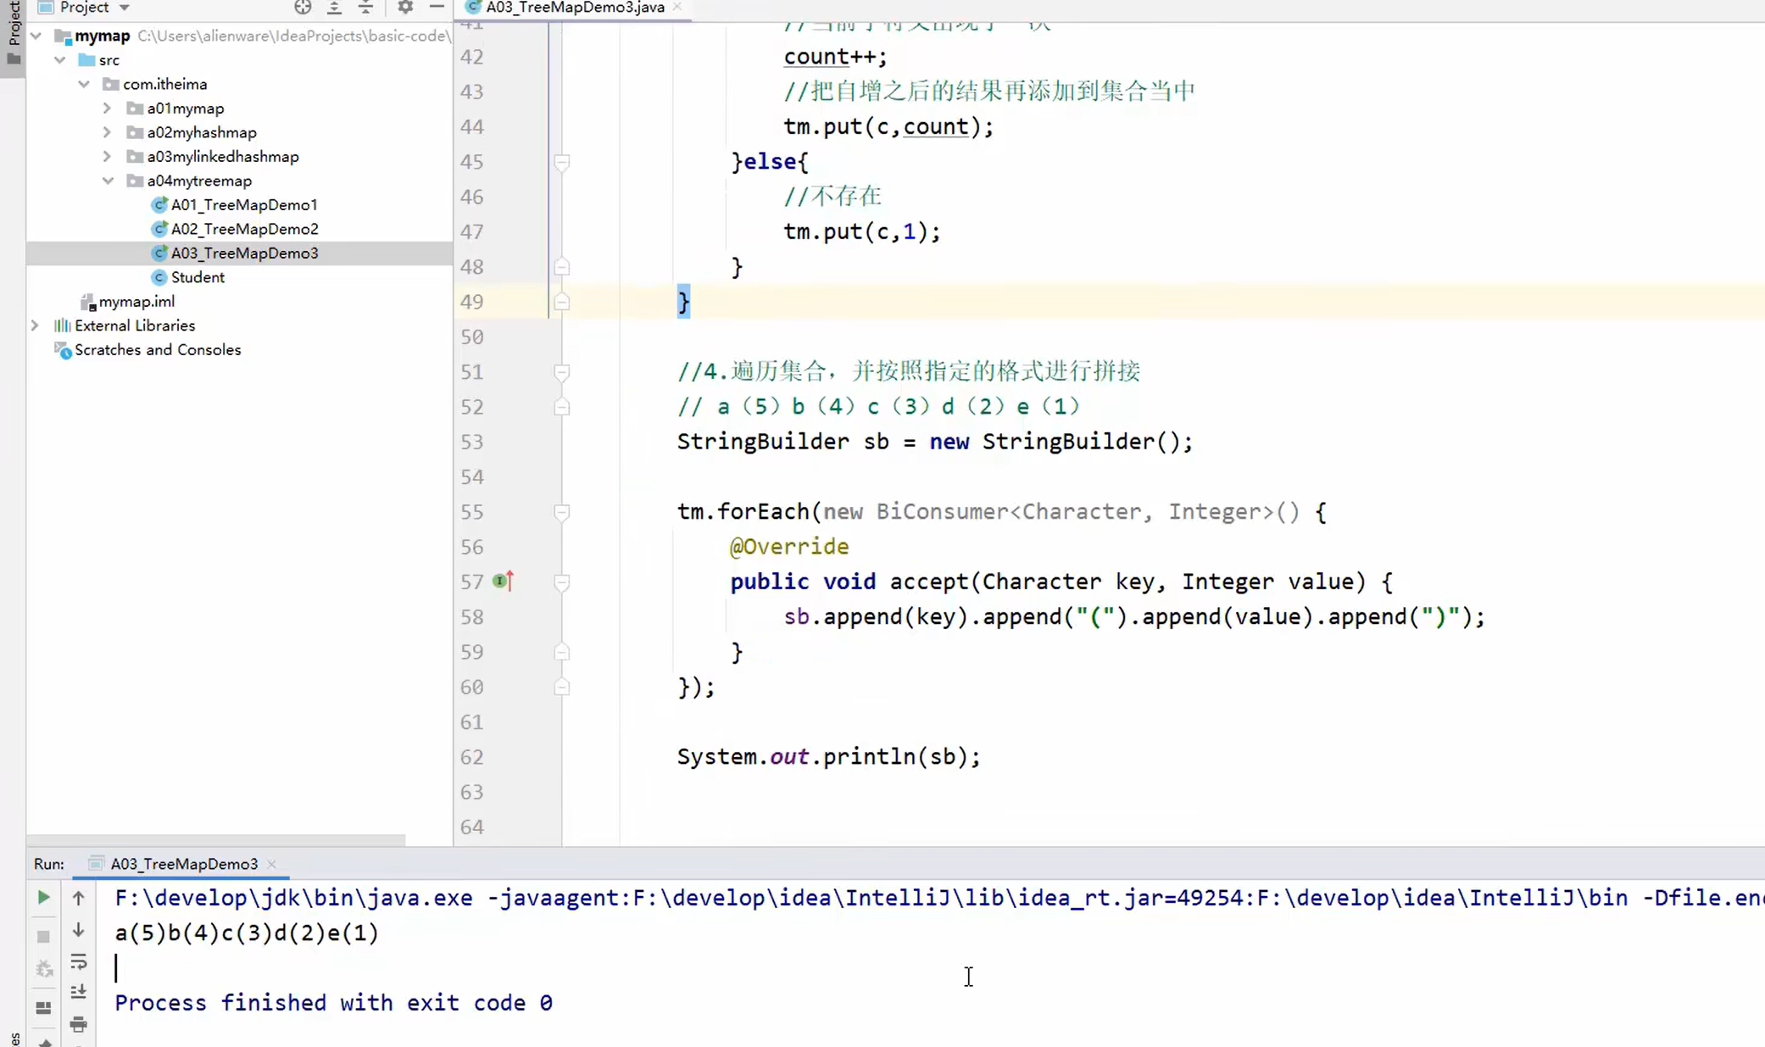This screenshot has width=1765, height=1047.
Task: Expand all nodes in the Project tree
Action: point(333,7)
